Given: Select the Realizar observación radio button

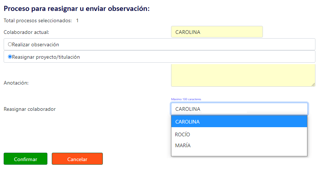Looking at the screenshot, I should coord(10,44).
